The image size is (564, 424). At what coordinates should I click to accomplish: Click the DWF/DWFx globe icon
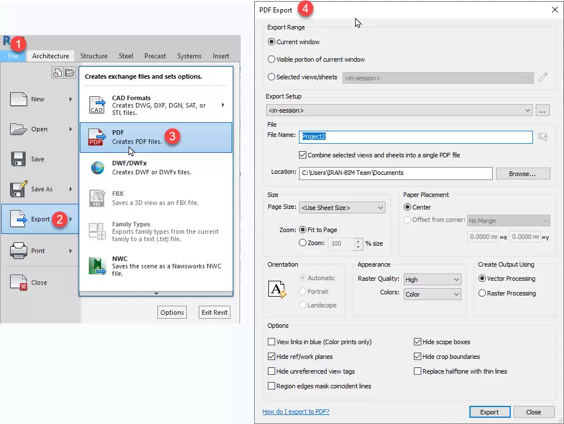click(97, 168)
